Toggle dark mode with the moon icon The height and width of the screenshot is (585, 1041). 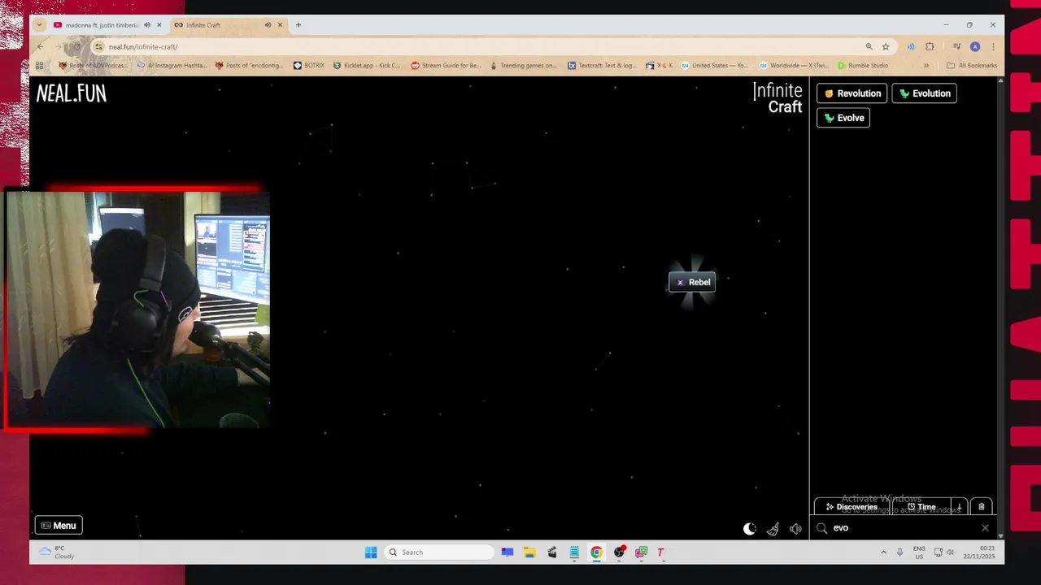coord(750,529)
